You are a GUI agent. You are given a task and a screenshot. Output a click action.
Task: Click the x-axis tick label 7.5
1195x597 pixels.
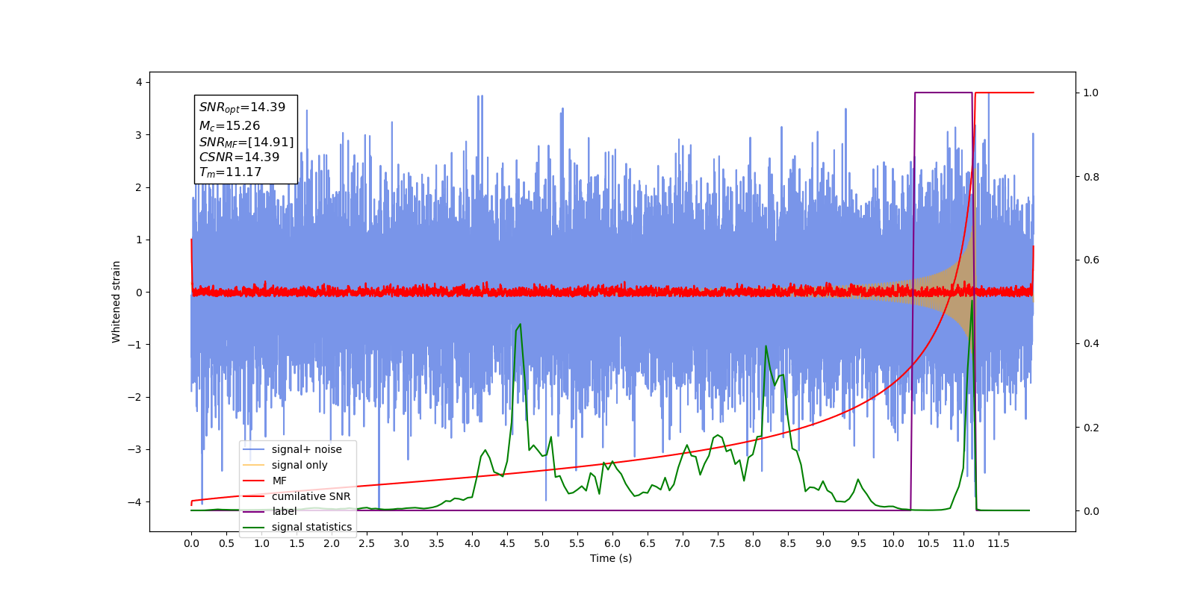pos(718,543)
